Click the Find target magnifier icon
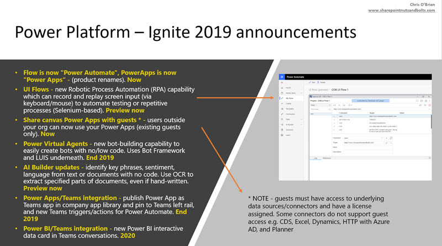This screenshot has width=442, height=246. (x=391, y=143)
